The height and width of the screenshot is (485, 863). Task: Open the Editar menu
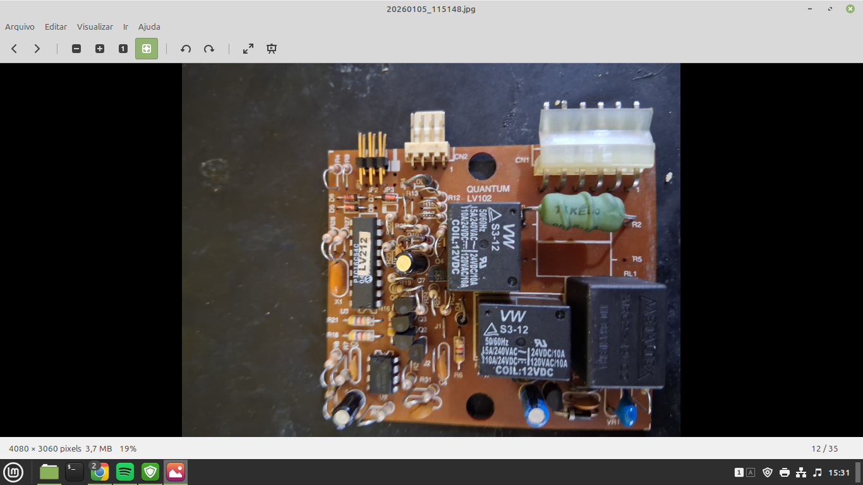pos(56,27)
